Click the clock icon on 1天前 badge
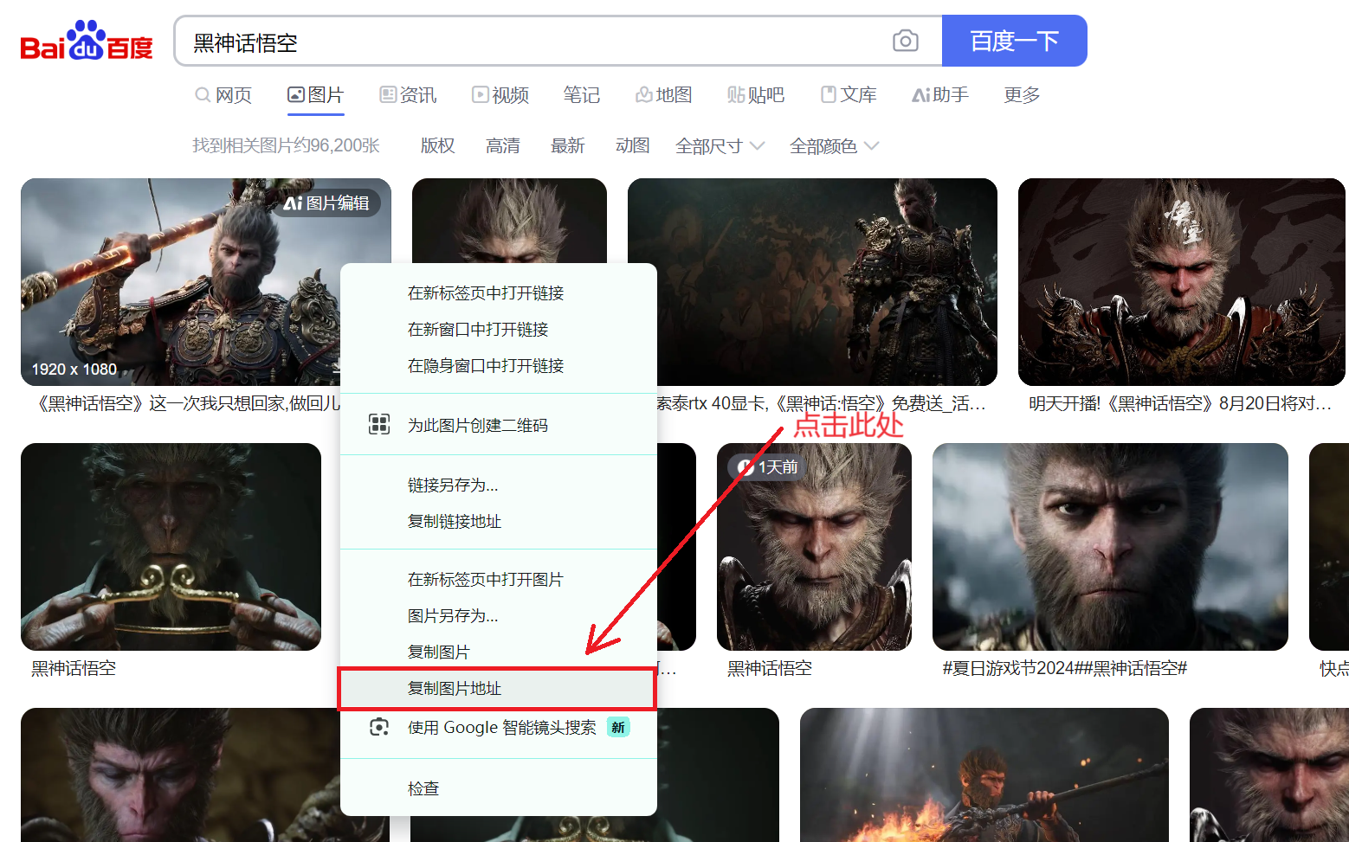Viewport: 1349px width, 842px height. coord(745,467)
